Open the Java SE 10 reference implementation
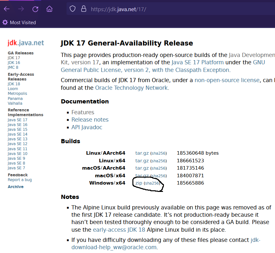Screen dimensions: 275x253 click(18, 154)
